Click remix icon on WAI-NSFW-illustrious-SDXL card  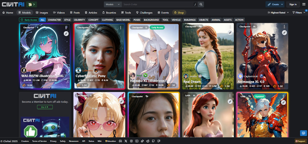[66, 34]
